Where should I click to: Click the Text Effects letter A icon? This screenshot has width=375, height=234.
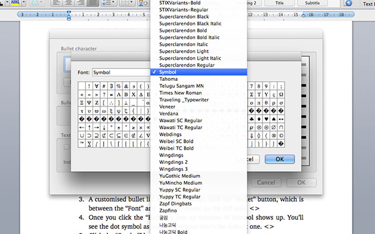(x=35, y=2)
